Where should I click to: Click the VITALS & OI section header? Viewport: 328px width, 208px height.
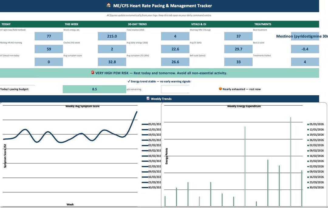click(x=199, y=24)
